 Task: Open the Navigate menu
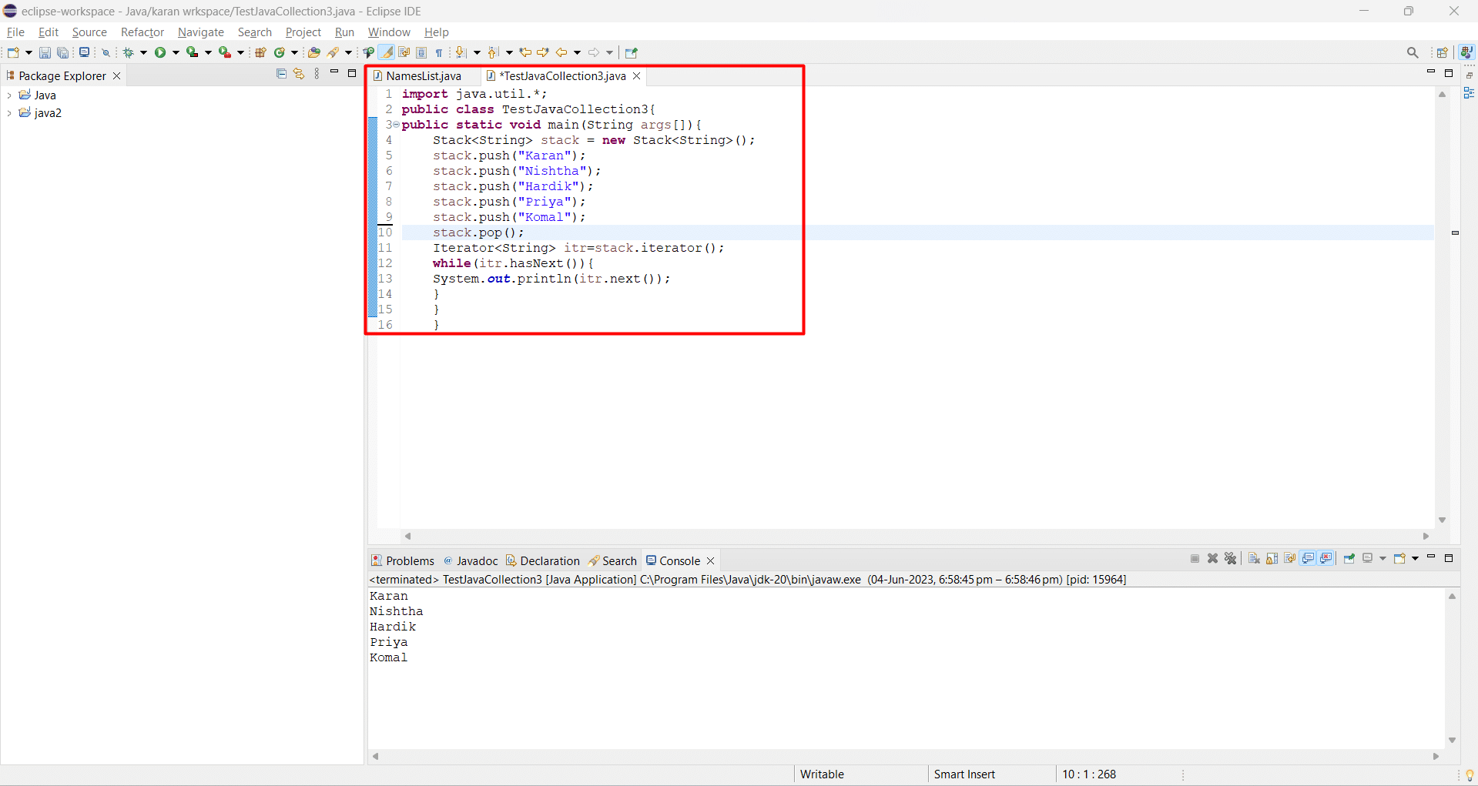(x=201, y=32)
